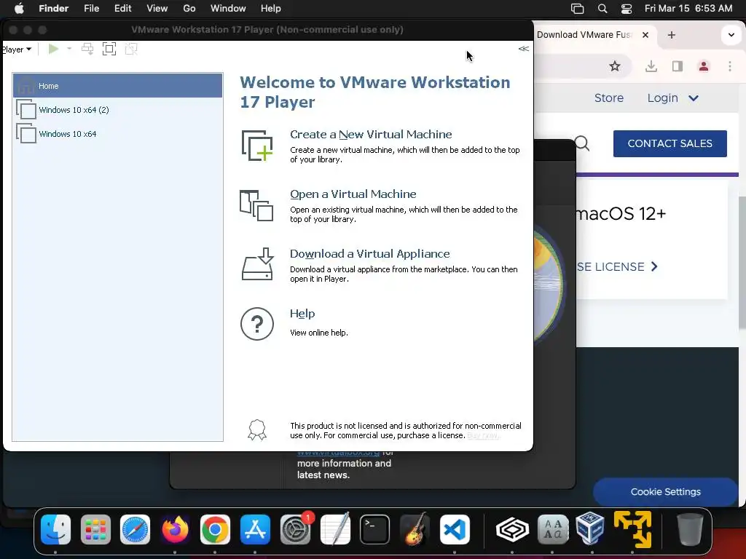Select the Download VMware Fusion tab

click(585, 35)
